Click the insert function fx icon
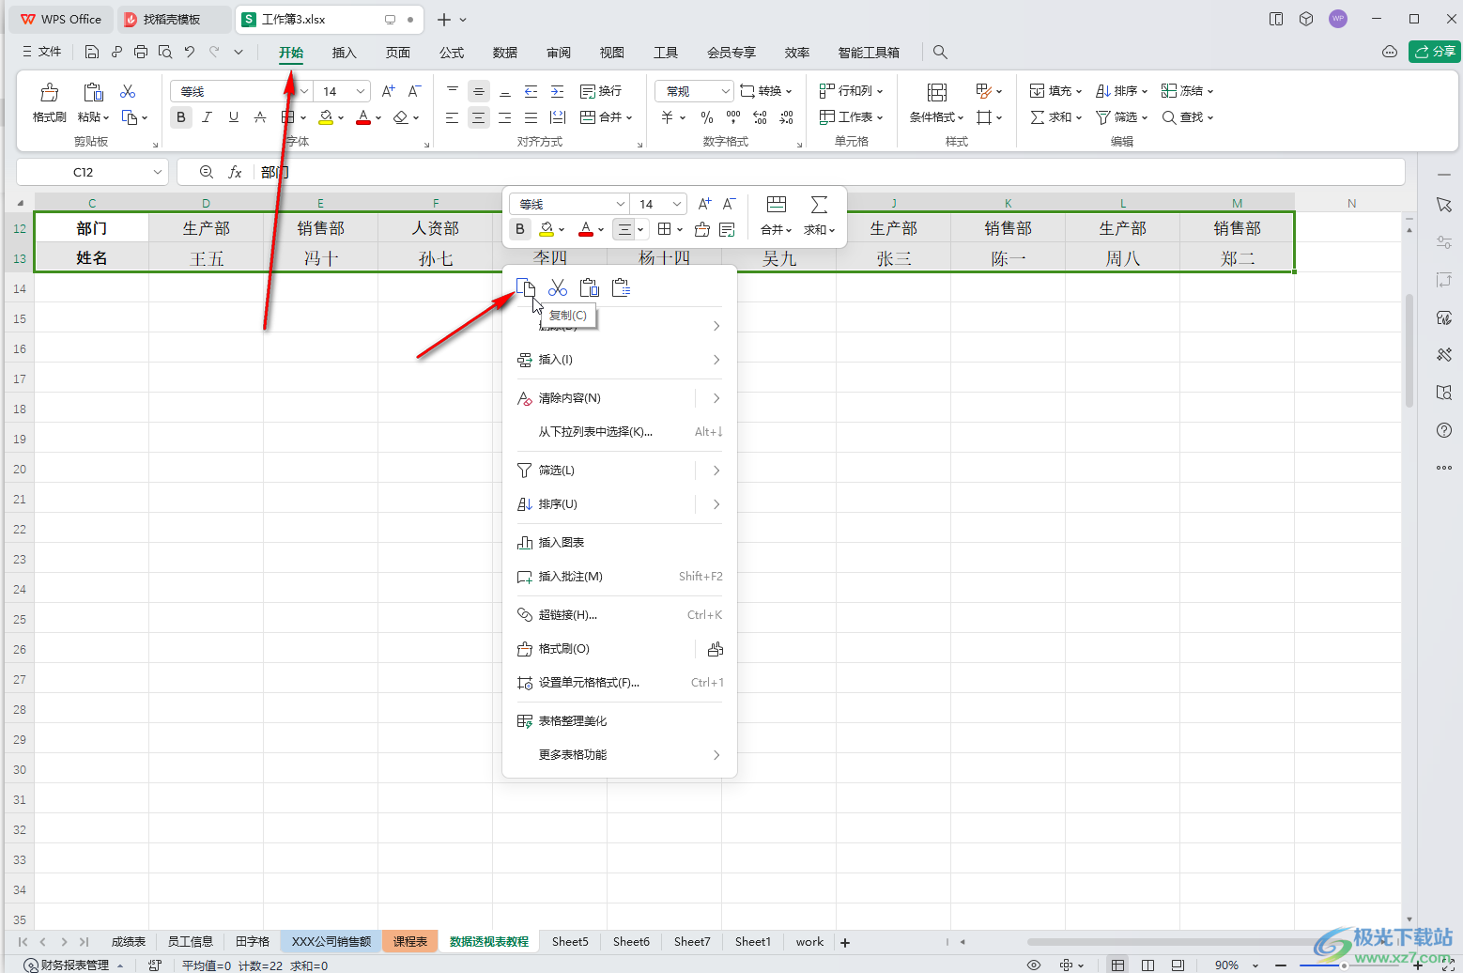 pos(236,172)
